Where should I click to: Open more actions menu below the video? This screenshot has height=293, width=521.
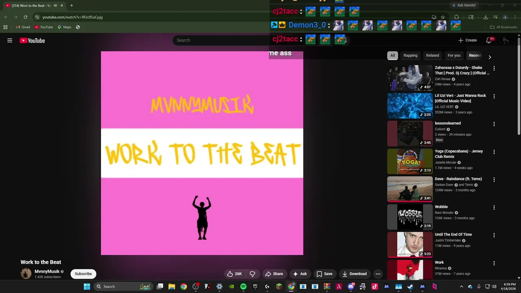(x=378, y=274)
